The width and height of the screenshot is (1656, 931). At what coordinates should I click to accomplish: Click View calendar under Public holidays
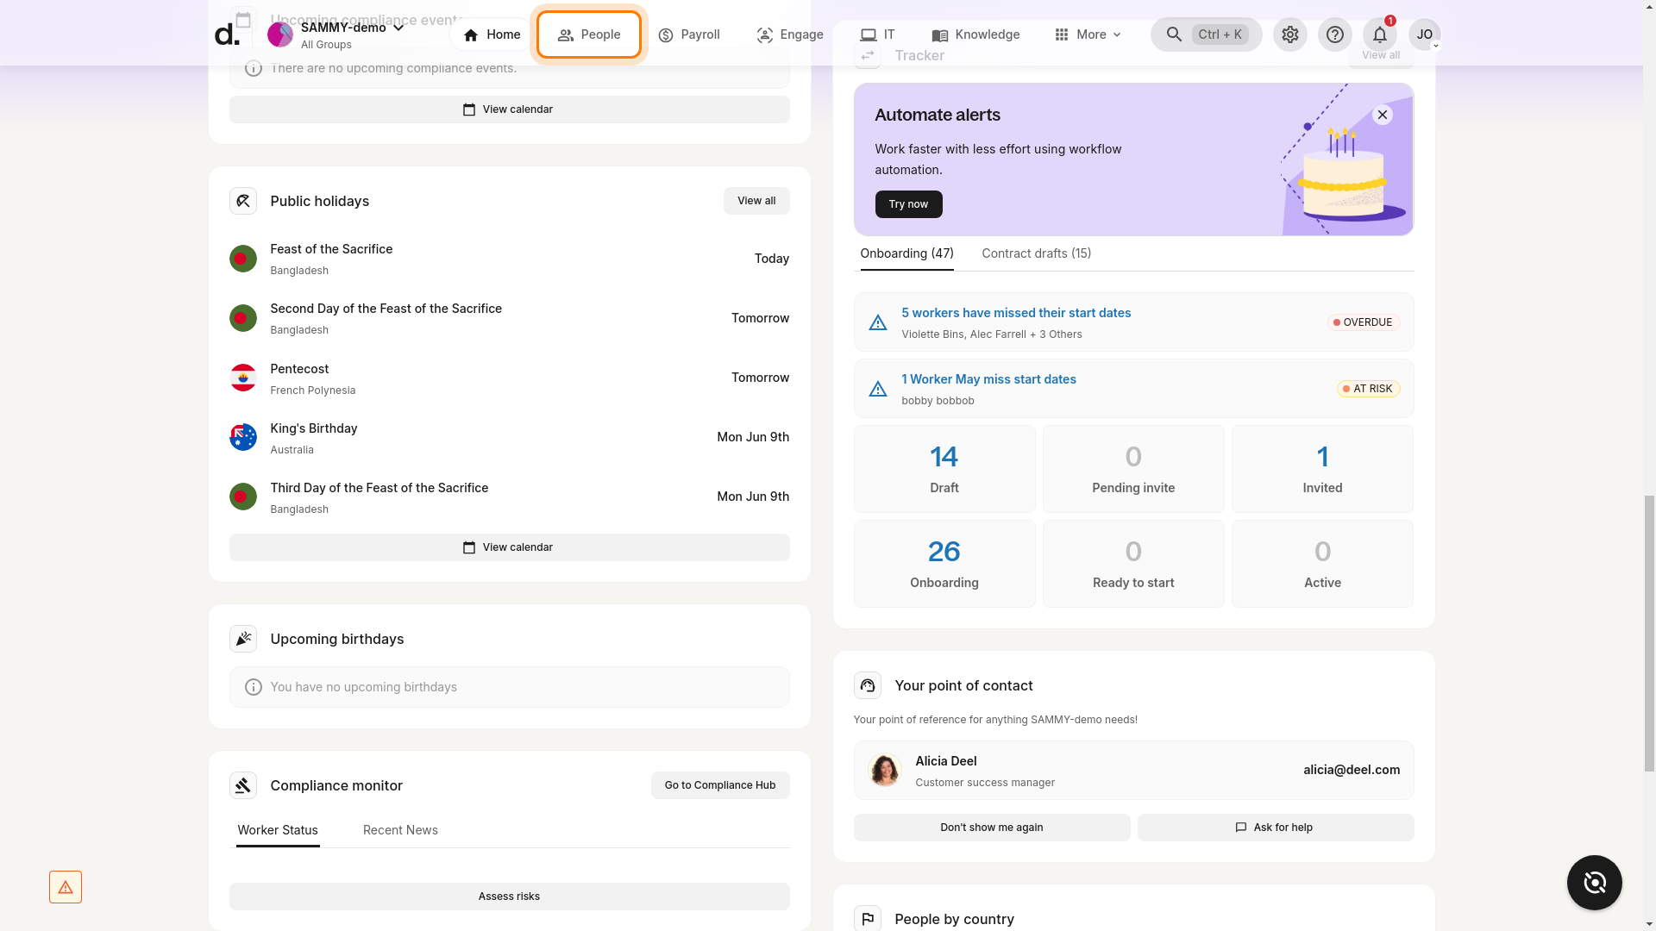(509, 547)
